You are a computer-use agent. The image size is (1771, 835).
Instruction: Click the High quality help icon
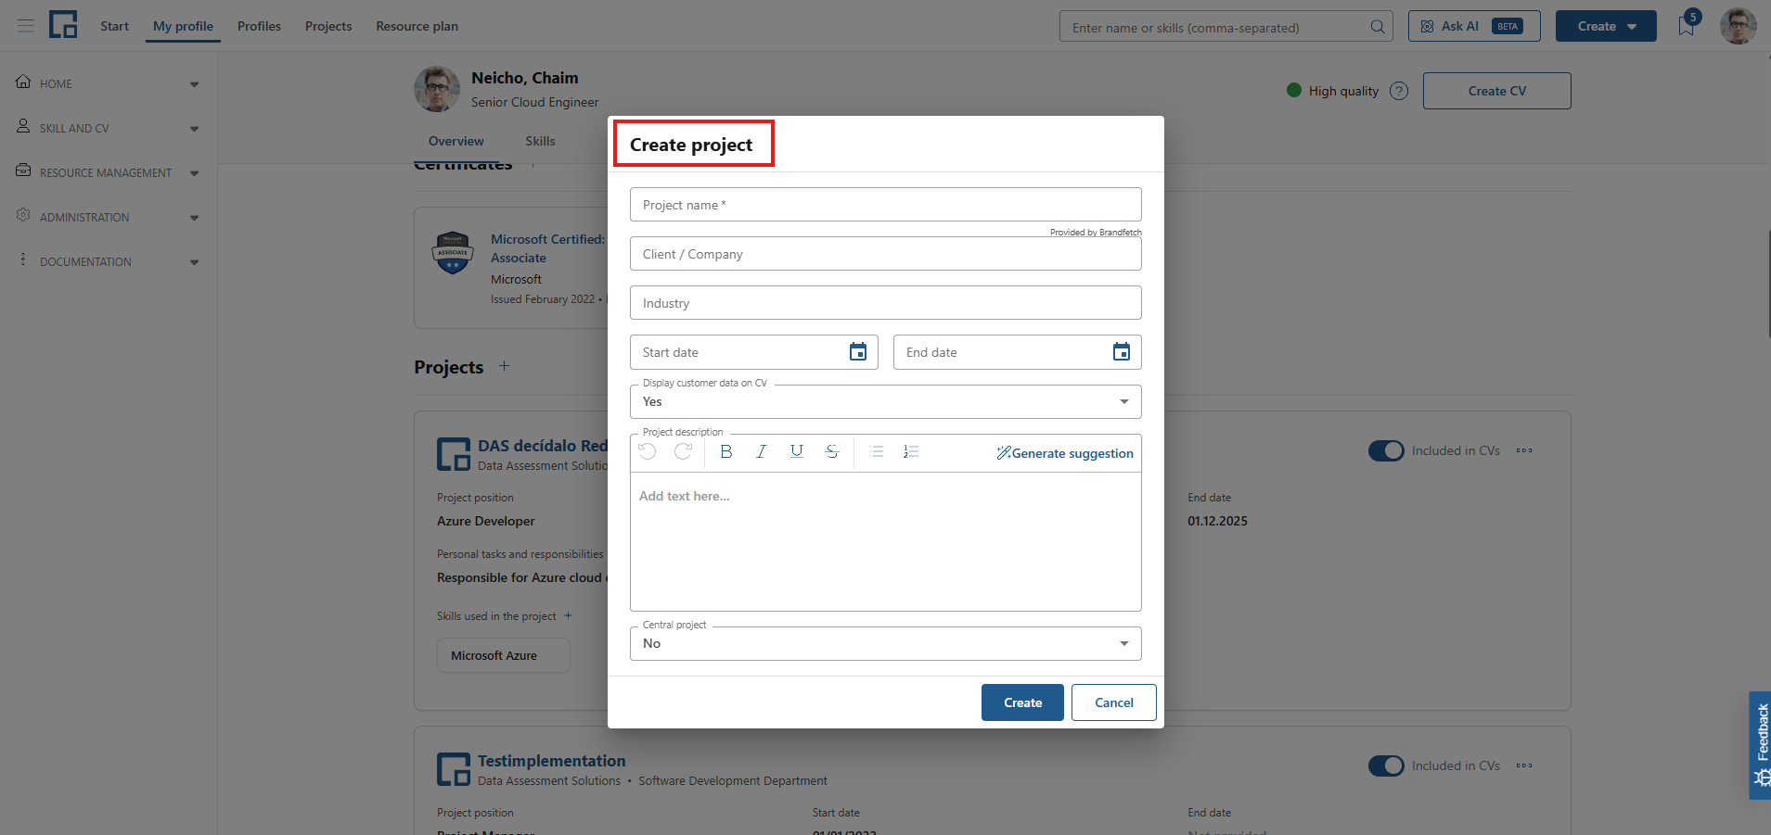[x=1399, y=91]
